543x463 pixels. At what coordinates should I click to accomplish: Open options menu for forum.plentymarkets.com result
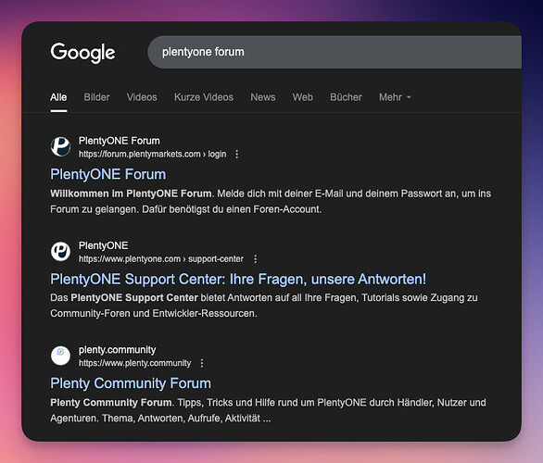click(237, 154)
